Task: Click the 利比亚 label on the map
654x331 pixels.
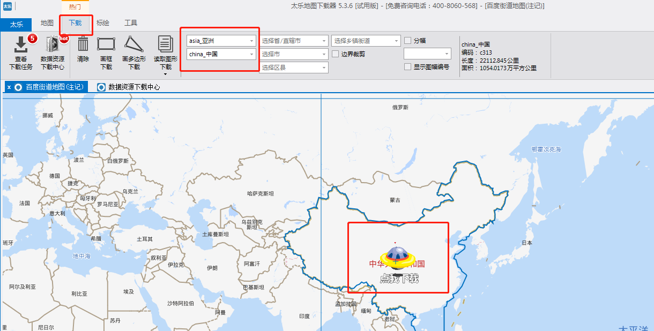Action: click(x=79, y=294)
